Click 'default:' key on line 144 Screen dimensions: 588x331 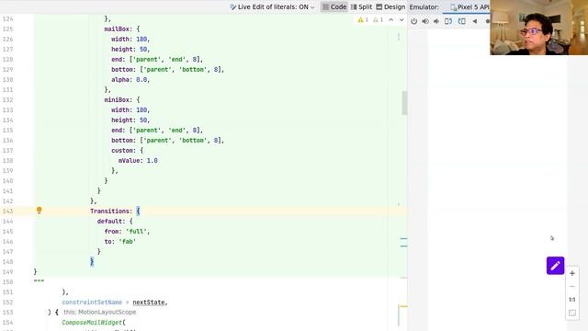tap(111, 222)
